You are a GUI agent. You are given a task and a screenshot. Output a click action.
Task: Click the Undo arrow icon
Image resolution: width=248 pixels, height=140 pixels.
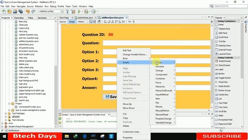coord(28,11)
